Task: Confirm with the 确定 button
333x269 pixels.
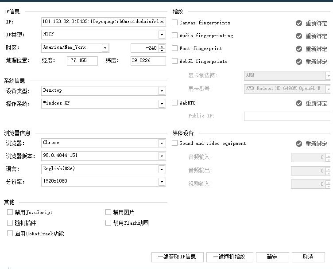Action: tap(272, 257)
